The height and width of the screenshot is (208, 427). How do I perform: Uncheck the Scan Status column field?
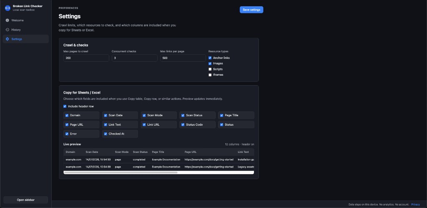click(183, 115)
